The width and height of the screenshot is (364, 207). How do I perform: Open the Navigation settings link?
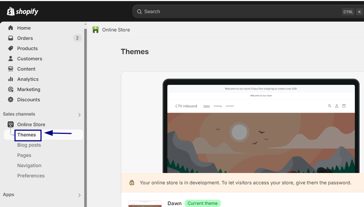coord(29,166)
